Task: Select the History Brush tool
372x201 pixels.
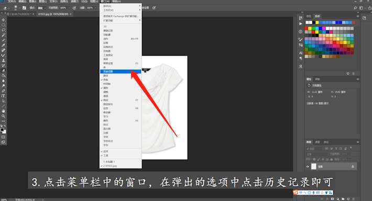Action: coord(3,65)
